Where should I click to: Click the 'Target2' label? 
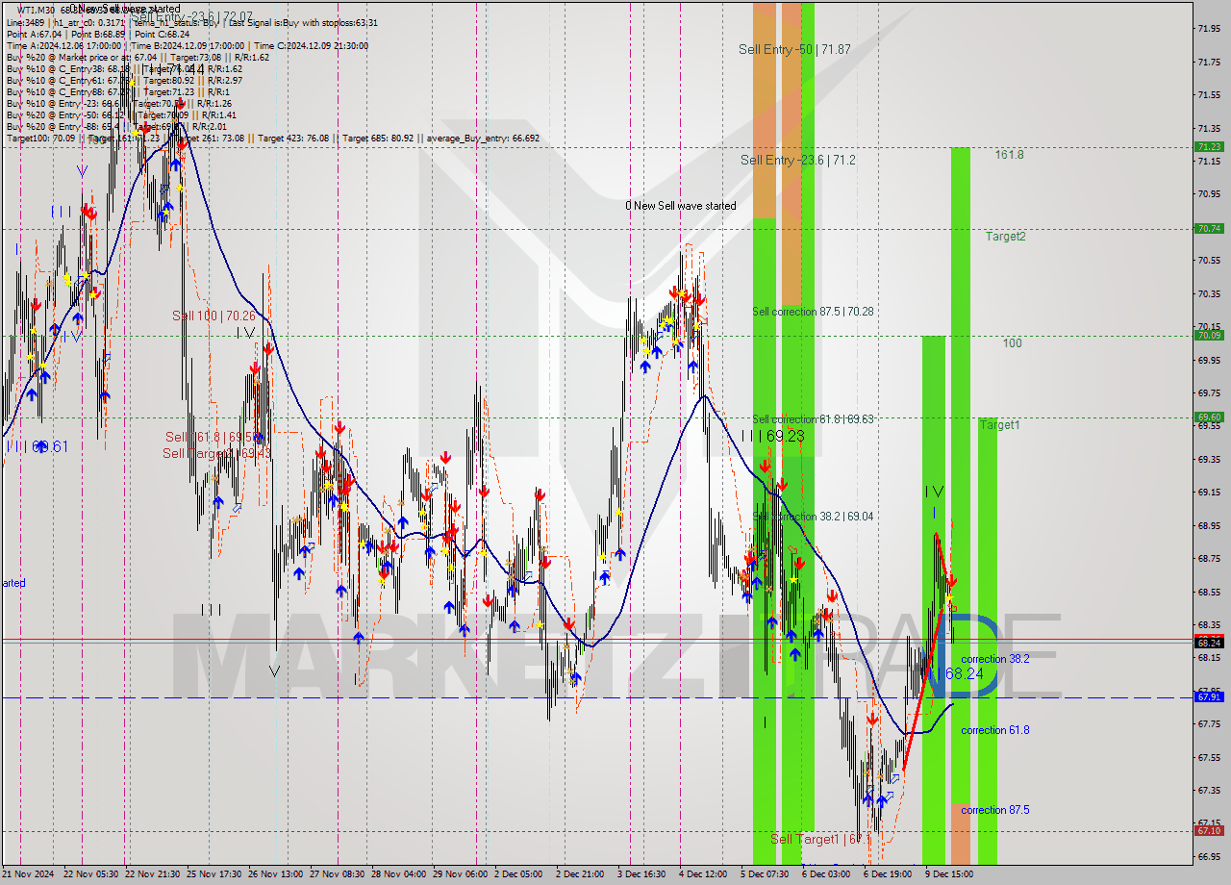point(1005,236)
